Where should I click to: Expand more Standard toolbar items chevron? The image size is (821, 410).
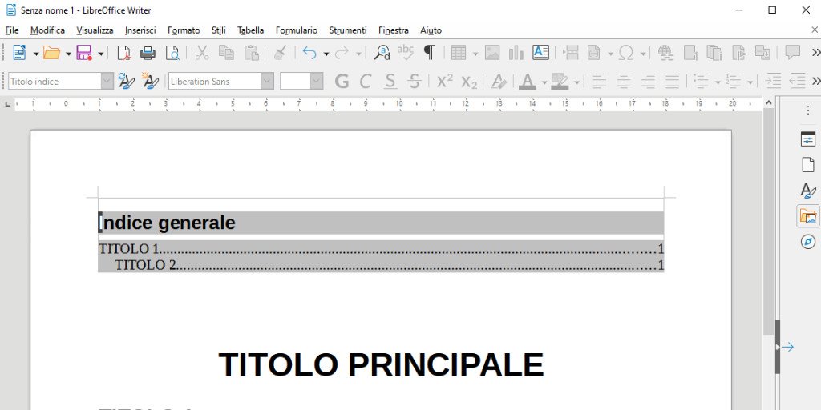pos(815,52)
